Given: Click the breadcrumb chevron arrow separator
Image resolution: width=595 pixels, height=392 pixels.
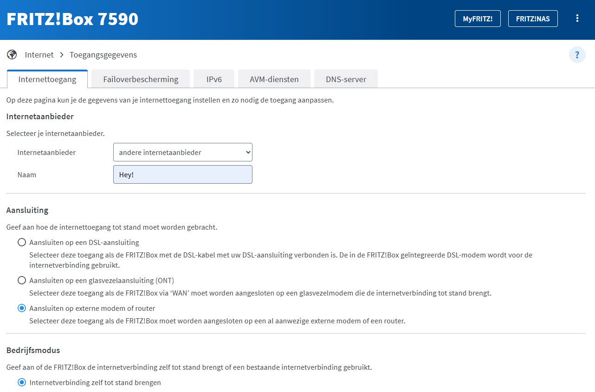Looking at the screenshot, I should (62, 55).
